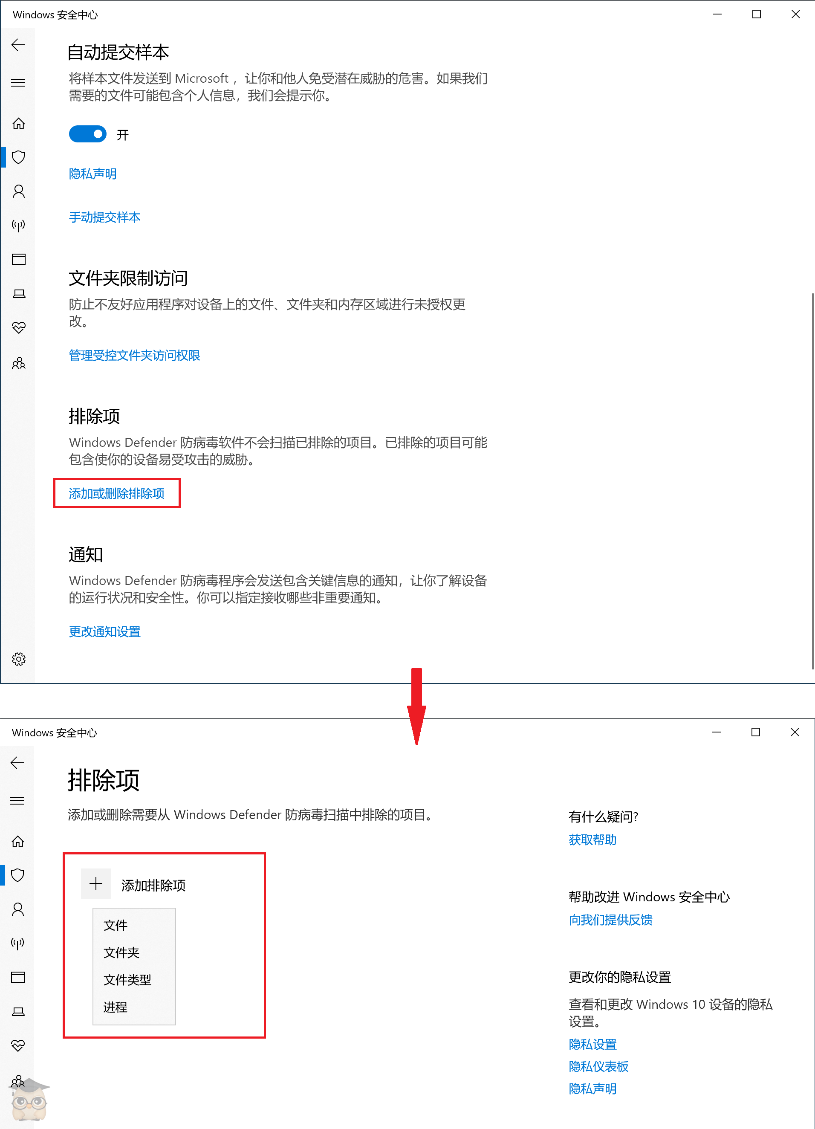Open the settings gear in the sidebar
Screen dimensions: 815x1129
click(18, 659)
